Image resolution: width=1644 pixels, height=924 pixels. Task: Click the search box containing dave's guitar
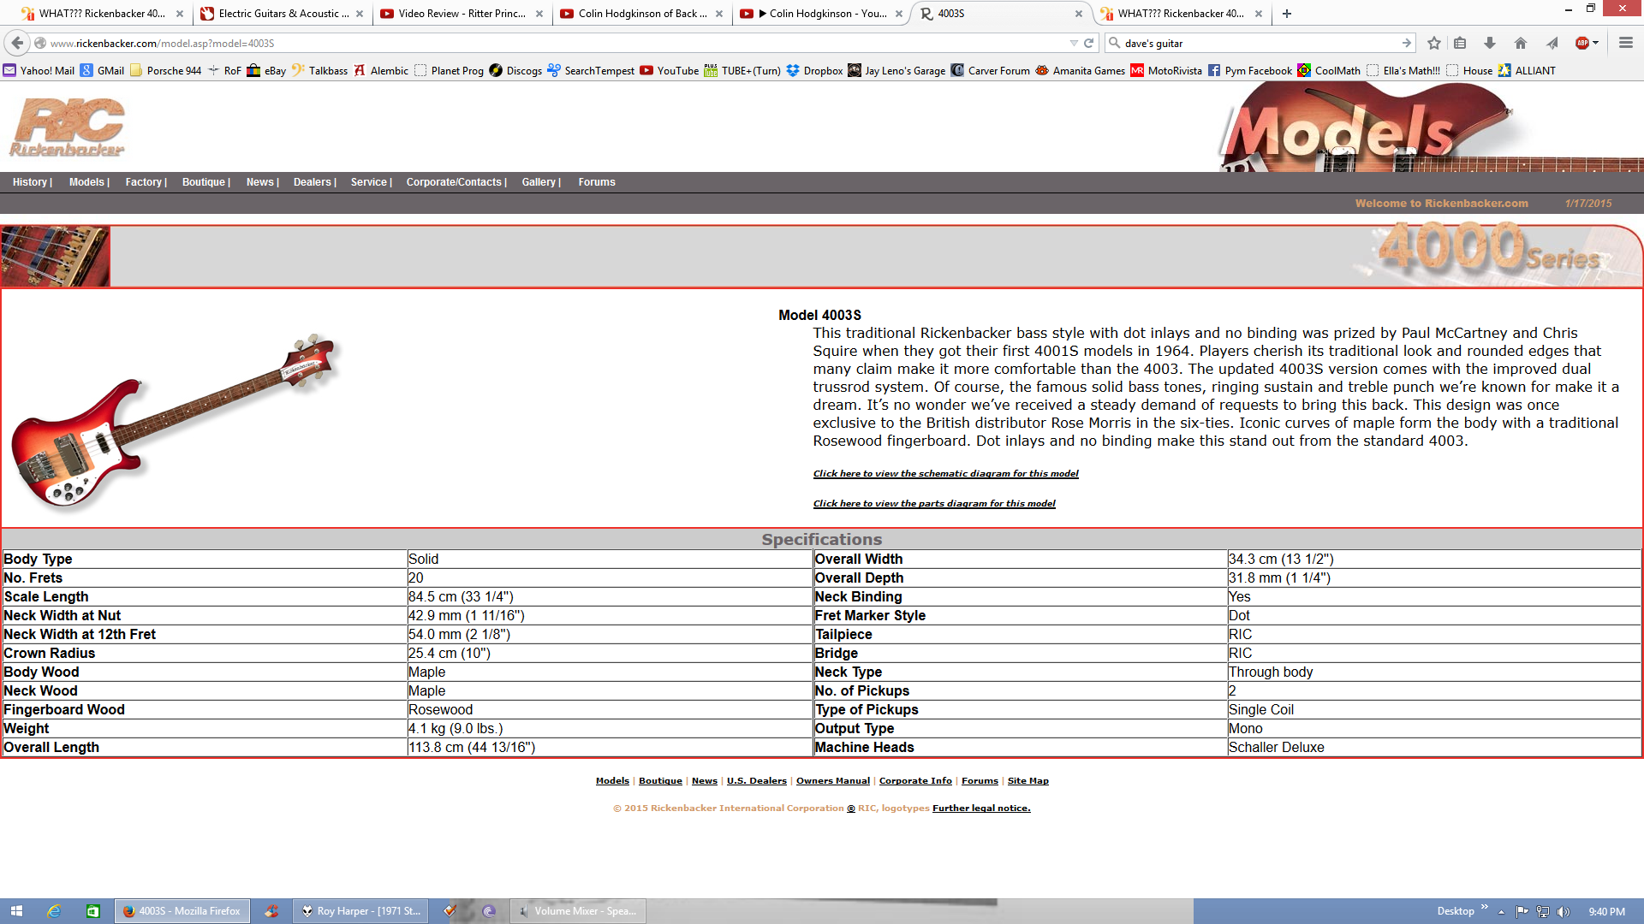[x=1259, y=43]
